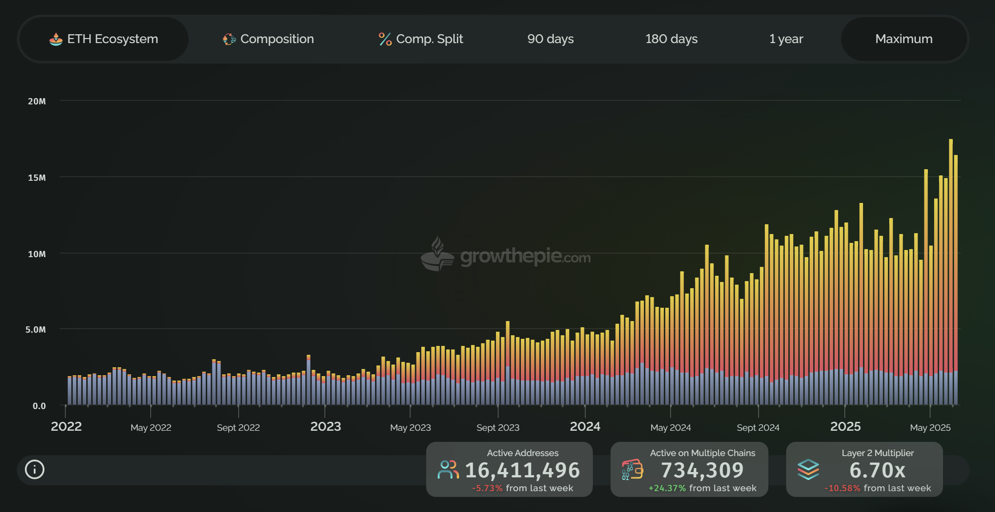Click the Active Addresses people icon
995x512 pixels.
448,470
